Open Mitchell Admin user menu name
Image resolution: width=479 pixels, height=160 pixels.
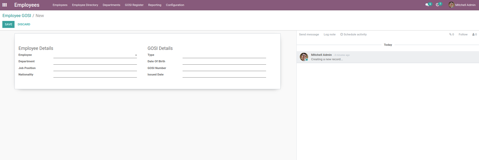coord(465,5)
